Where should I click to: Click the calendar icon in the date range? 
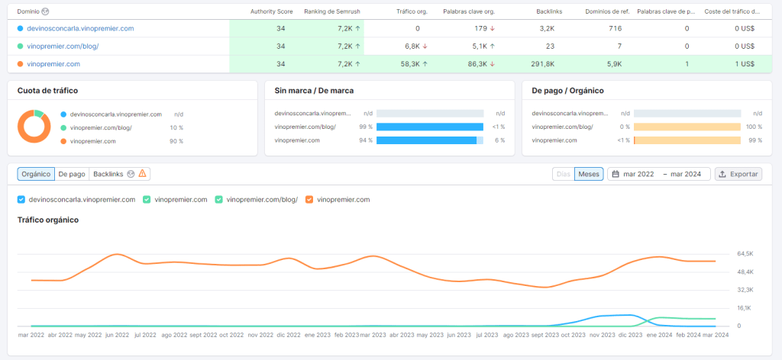coord(616,174)
